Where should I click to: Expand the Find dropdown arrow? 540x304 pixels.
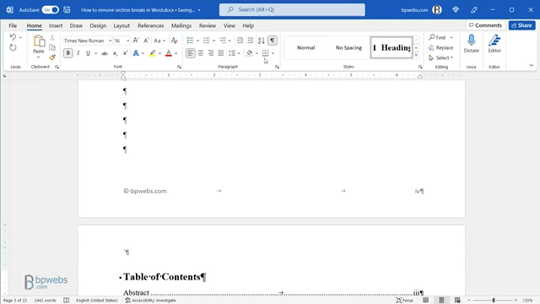click(x=451, y=37)
